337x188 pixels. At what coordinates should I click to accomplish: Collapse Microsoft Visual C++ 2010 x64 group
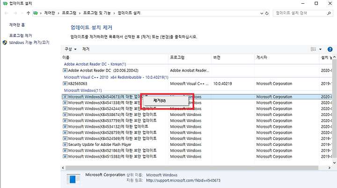[116, 77]
